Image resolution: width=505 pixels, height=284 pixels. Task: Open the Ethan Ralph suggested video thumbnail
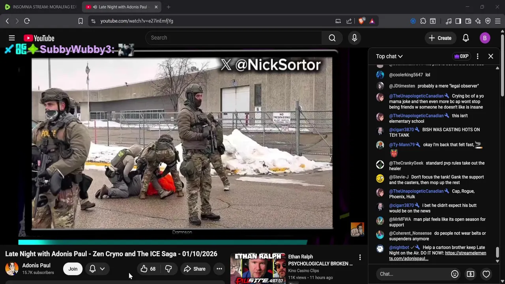[258, 269]
